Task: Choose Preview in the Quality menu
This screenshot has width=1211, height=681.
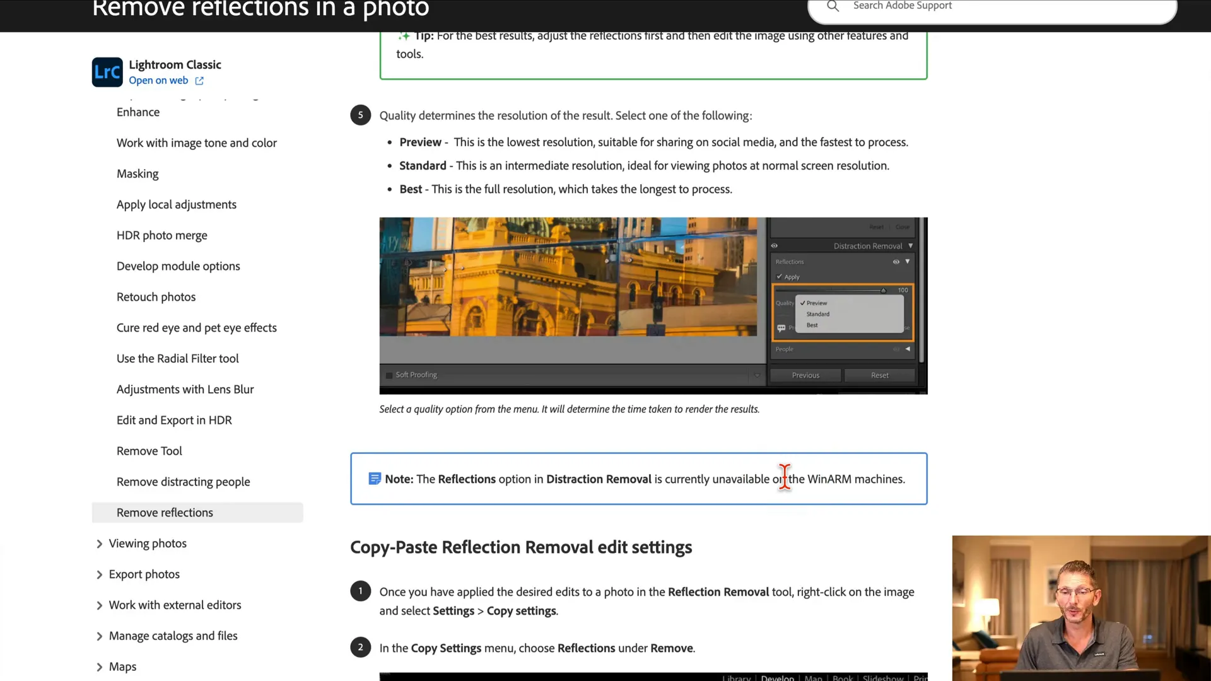Action: (x=817, y=303)
